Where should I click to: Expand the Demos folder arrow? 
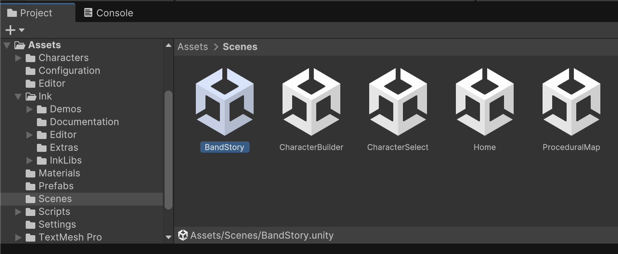pyautogui.click(x=29, y=109)
